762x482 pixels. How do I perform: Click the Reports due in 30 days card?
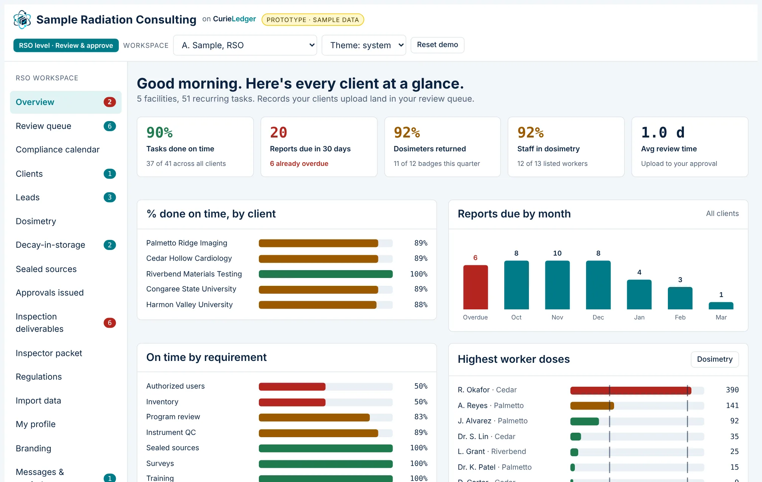(319, 147)
